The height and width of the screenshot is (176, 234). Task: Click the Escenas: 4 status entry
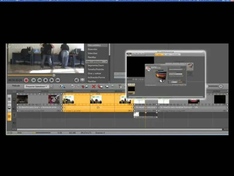[100, 133]
